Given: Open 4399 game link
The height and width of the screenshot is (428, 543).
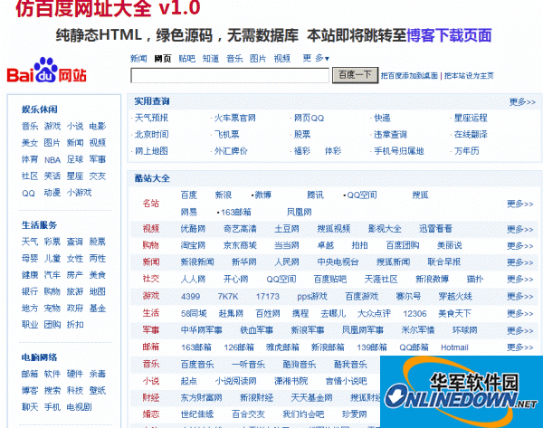Looking at the screenshot, I should 190,297.
